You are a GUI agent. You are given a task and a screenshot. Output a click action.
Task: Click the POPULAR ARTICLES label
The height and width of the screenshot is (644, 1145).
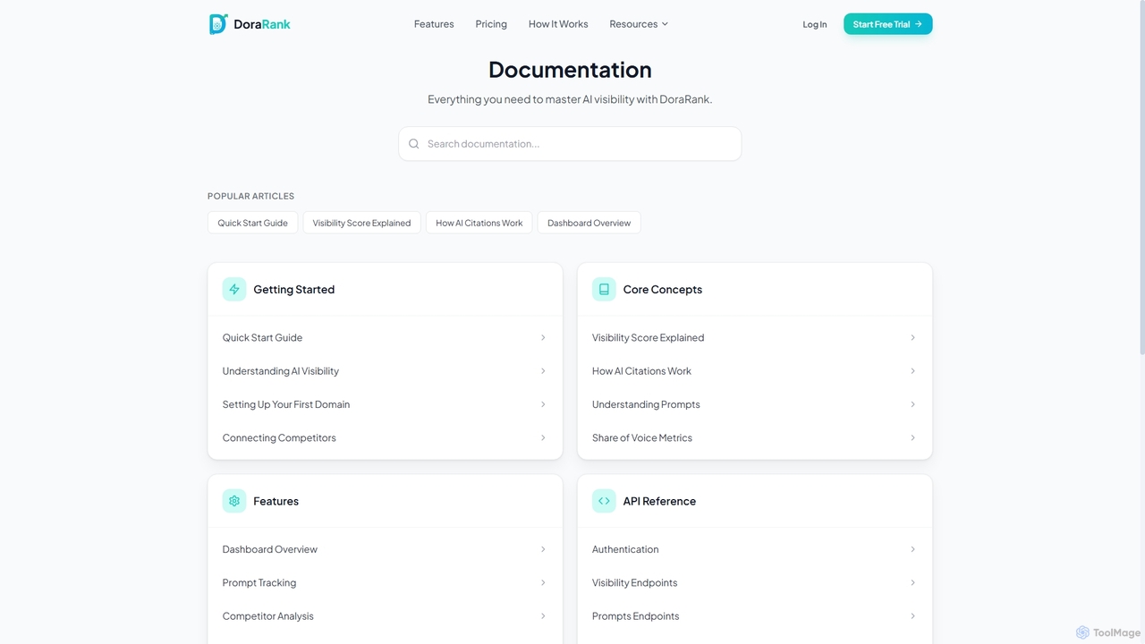point(250,196)
